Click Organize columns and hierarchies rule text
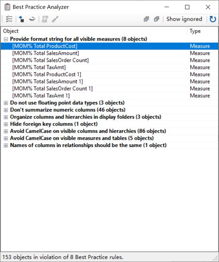The image size is (219, 262). pos(86,117)
